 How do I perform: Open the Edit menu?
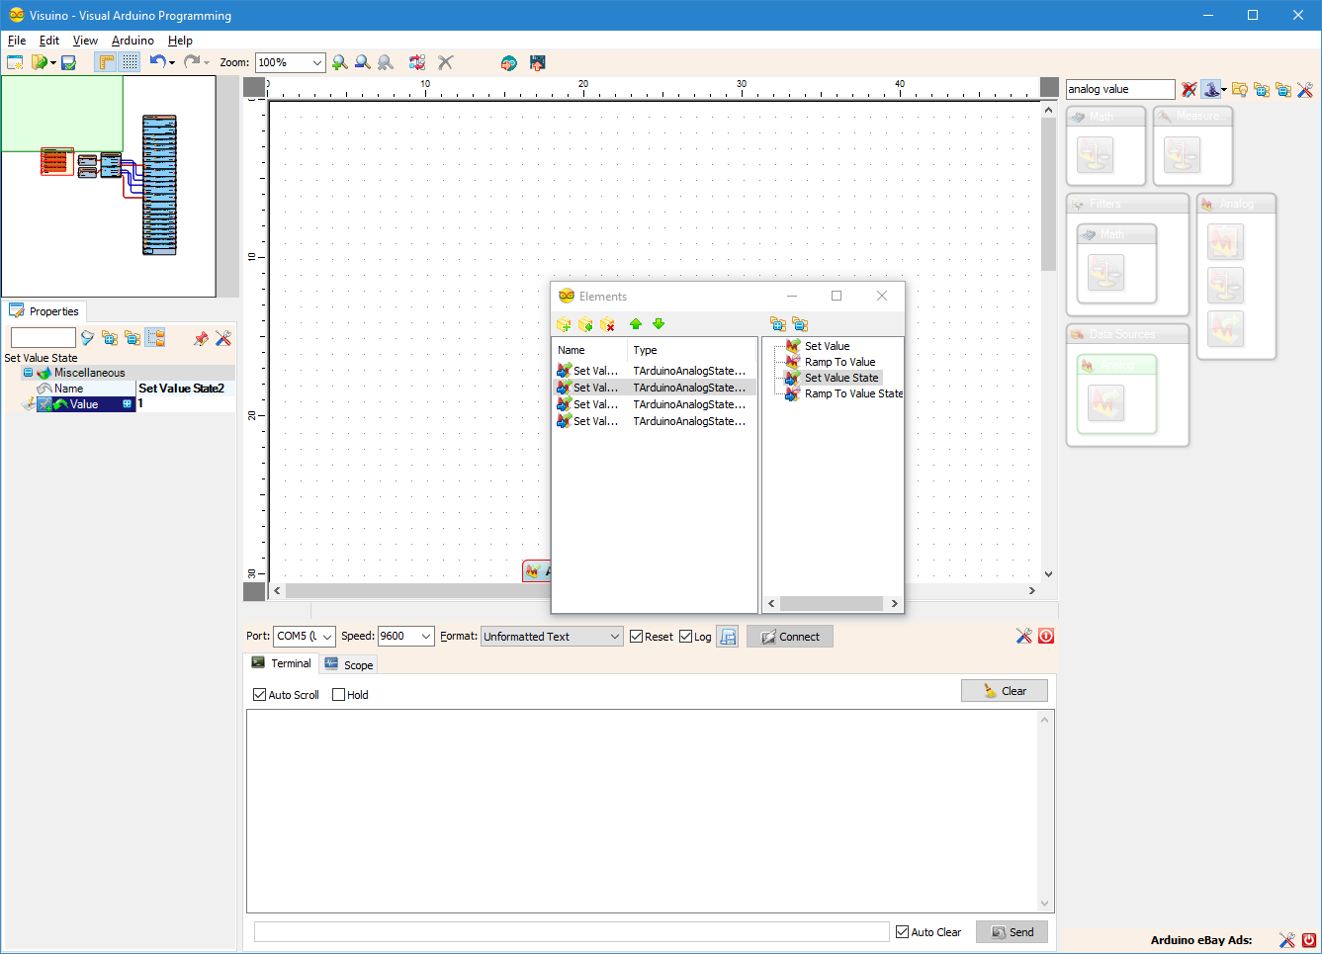49,41
